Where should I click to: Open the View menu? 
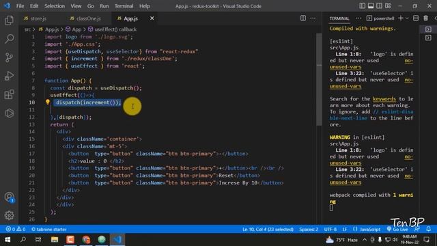click(x=76, y=6)
